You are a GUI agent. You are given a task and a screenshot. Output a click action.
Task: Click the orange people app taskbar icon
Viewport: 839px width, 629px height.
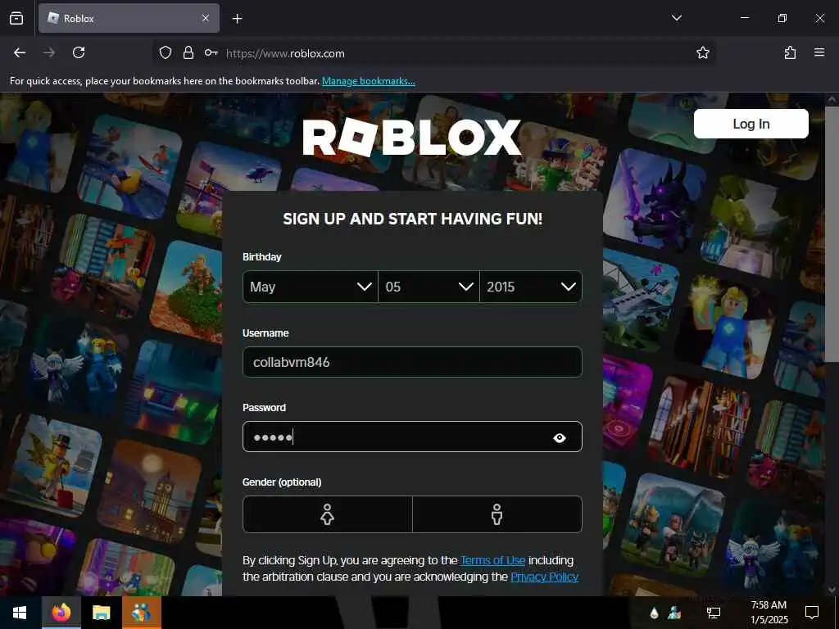tap(141, 613)
